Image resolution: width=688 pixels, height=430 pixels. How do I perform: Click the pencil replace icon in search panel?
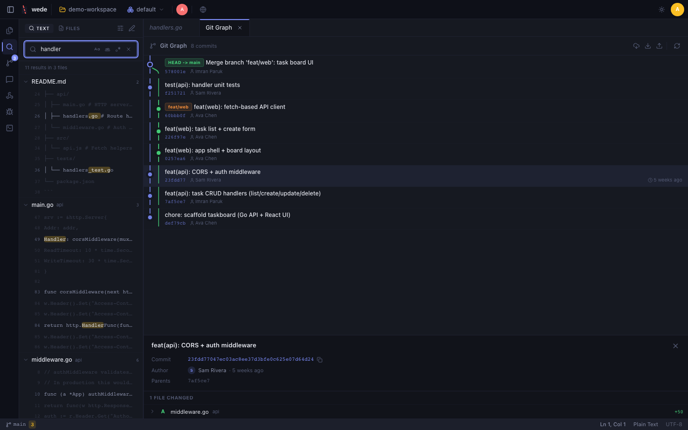132,29
